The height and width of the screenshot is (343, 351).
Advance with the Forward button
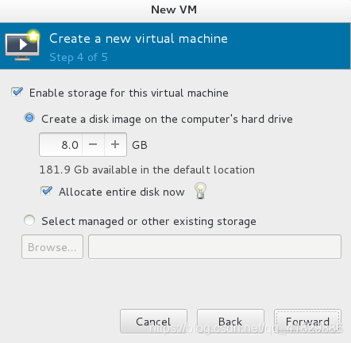(x=307, y=322)
